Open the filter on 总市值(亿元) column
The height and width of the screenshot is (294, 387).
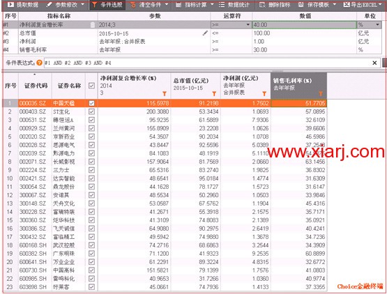[214, 94]
